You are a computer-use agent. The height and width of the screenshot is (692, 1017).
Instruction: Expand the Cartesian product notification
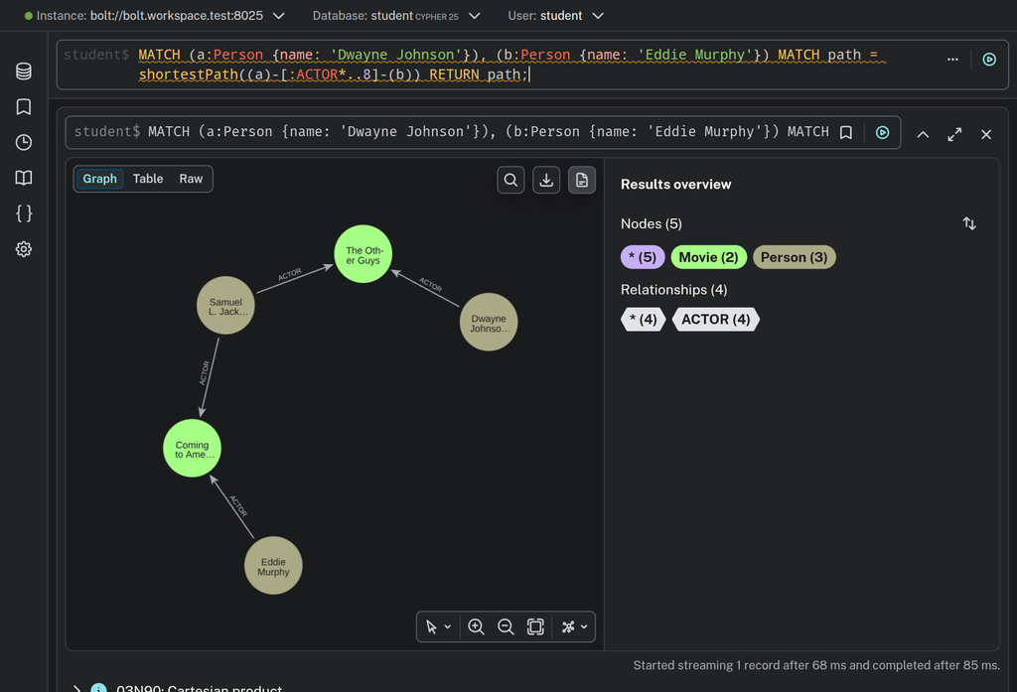tap(76, 688)
